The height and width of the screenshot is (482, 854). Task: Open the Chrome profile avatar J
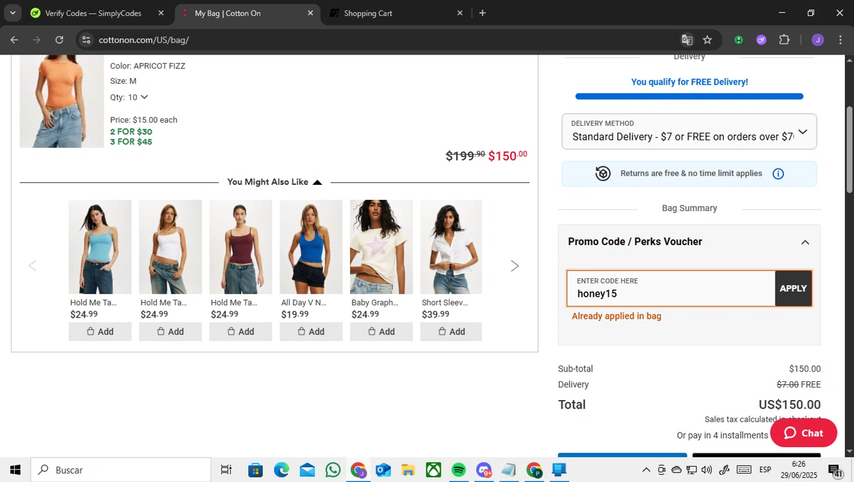(x=818, y=40)
